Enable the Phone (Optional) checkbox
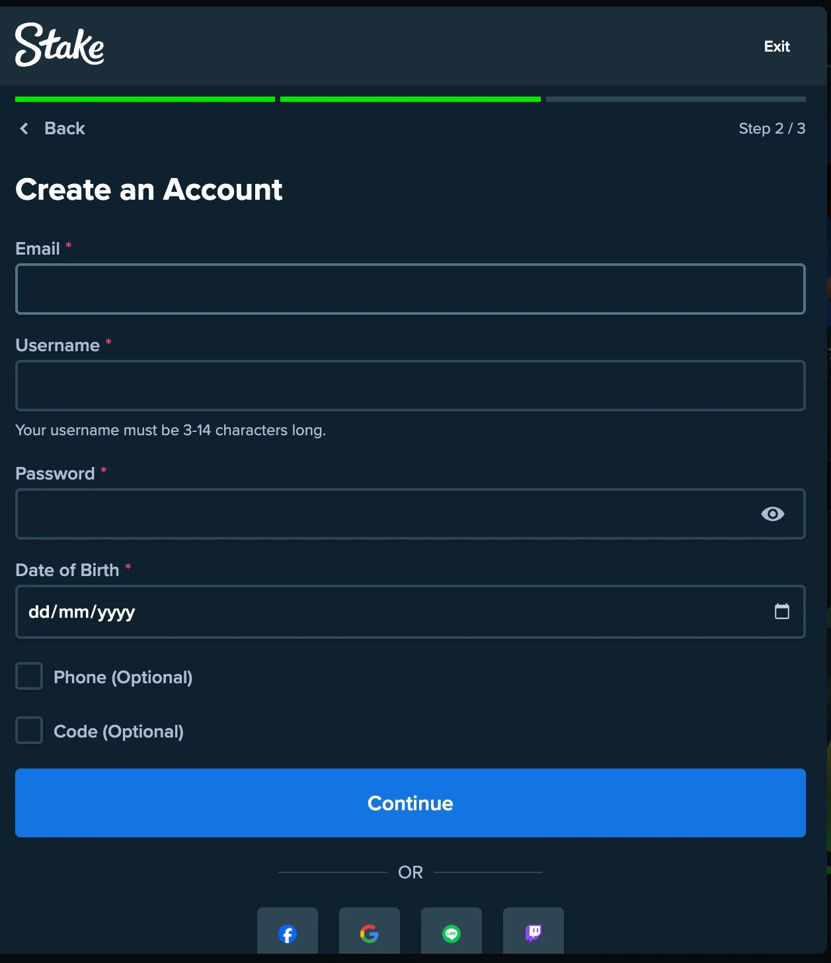The image size is (831, 963). [x=29, y=677]
